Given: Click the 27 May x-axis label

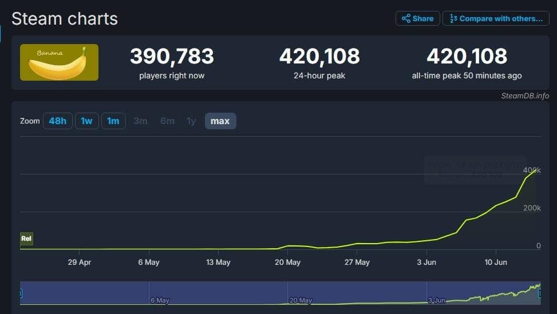Looking at the screenshot, I should coord(357,262).
